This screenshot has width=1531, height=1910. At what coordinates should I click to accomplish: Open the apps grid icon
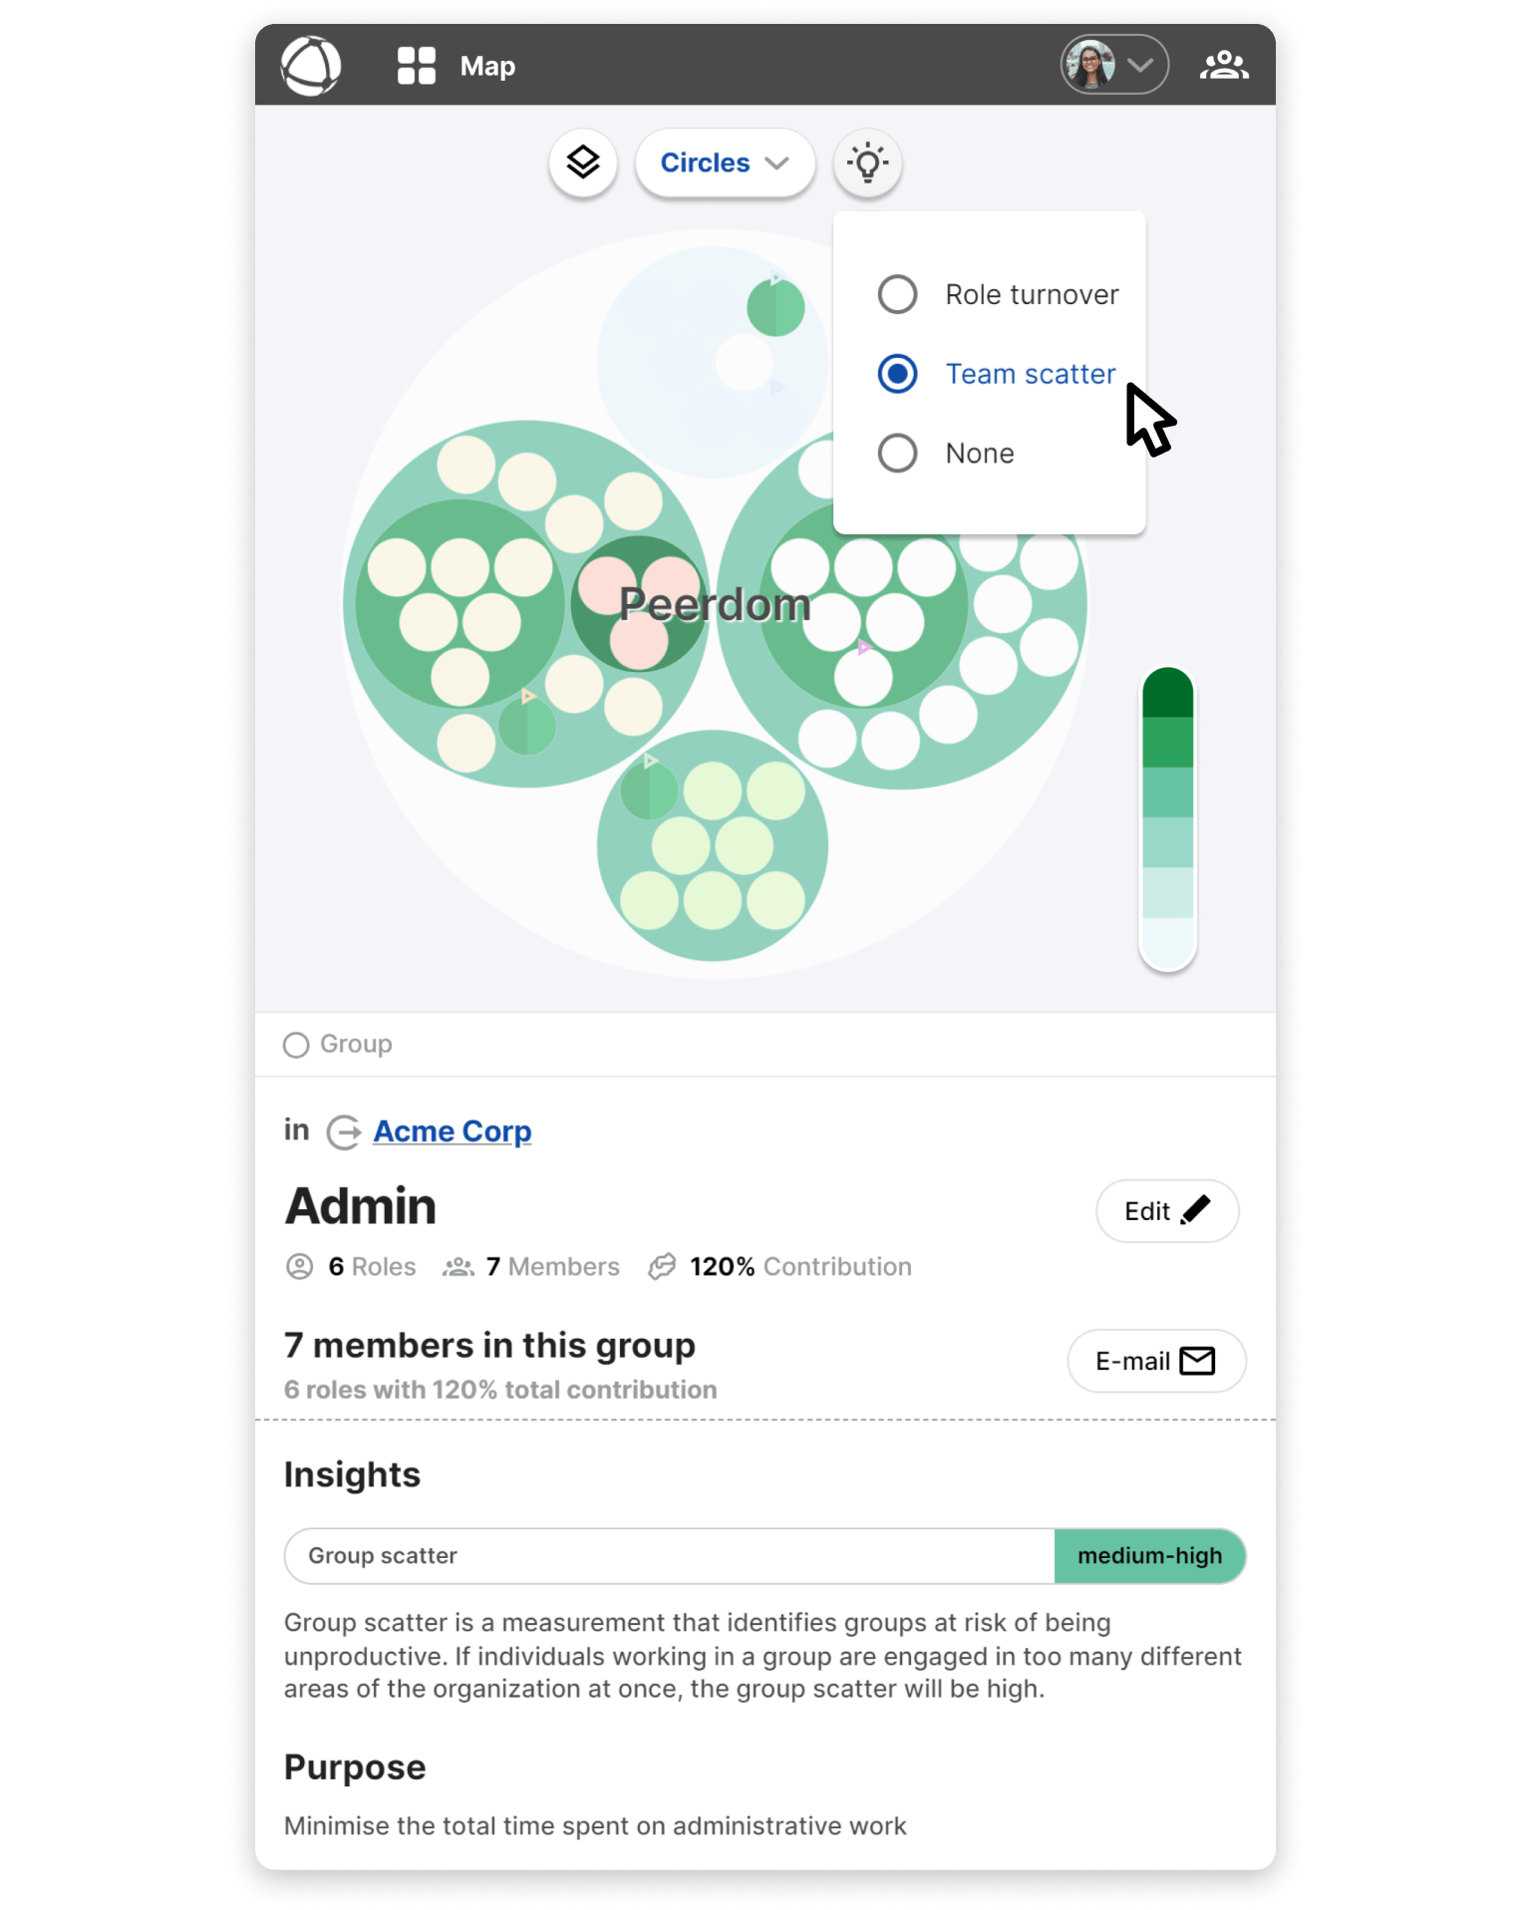(416, 66)
